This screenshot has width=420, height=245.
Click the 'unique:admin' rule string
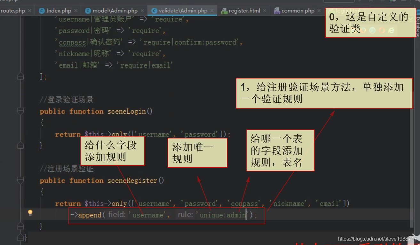(x=222, y=215)
